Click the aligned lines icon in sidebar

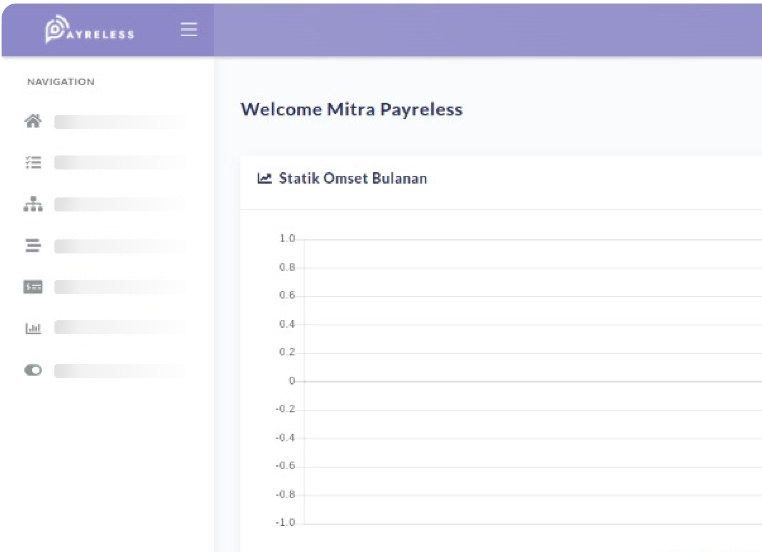point(33,246)
